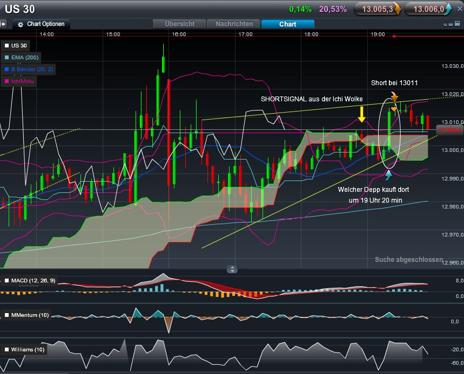464x374 pixels.
Task: Click the 12.970,0 price axis label
Action: click(x=453, y=234)
